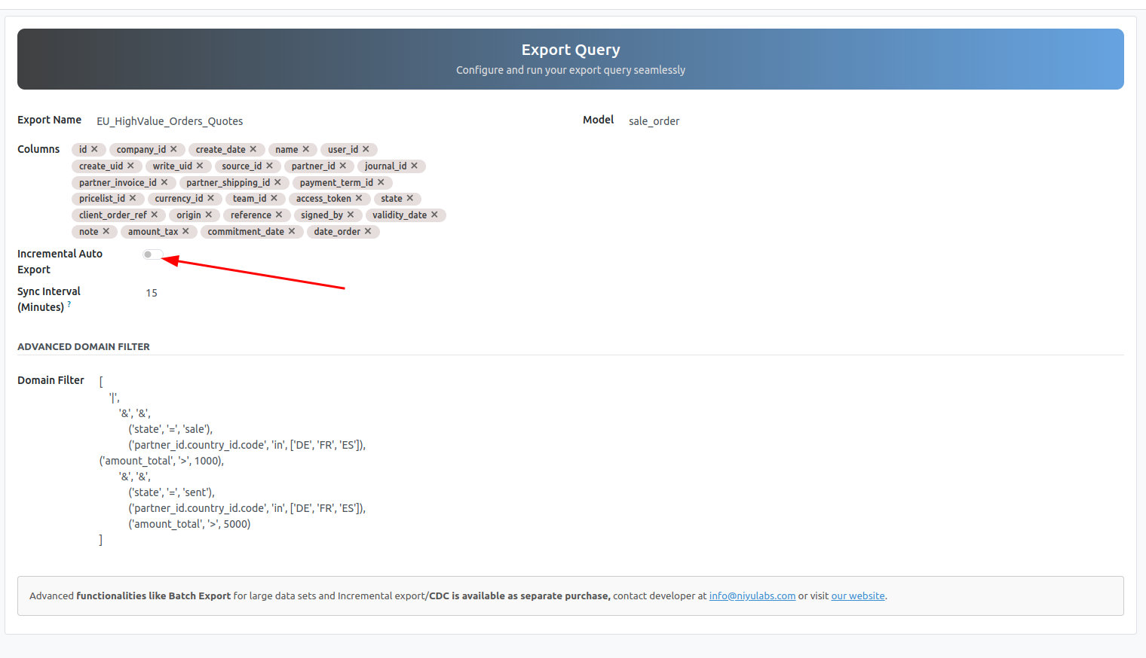
Task: Enable the Incremental Auto Export toggle
Action: [x=152, y=254]
